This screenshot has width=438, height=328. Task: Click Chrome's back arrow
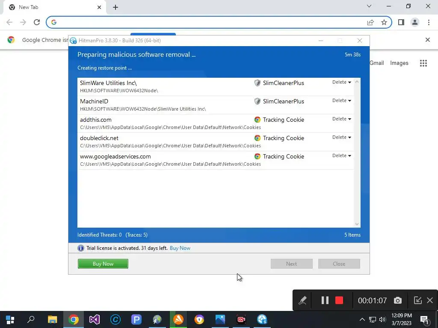point(9,22)
